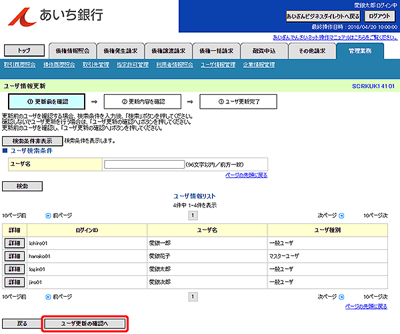
Task: Open 詳細 for user hanako01
Action: pyautogui.click(x=14, y=256)
